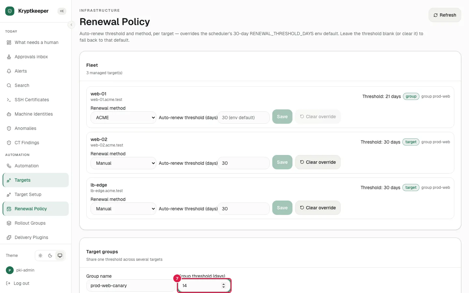Go to Automation page
Image resolution: width=469 pixels, height=293 pixels.
pyautogui.click(x=36, y=166)
